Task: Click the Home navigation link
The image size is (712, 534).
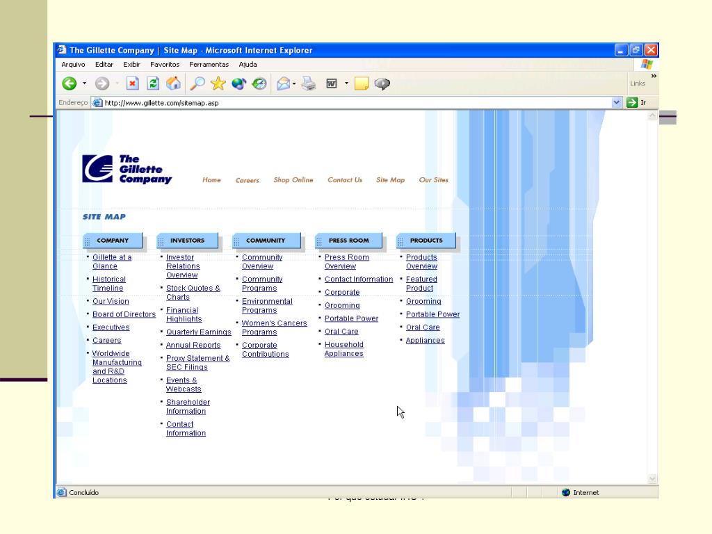Action: (211, 180)
